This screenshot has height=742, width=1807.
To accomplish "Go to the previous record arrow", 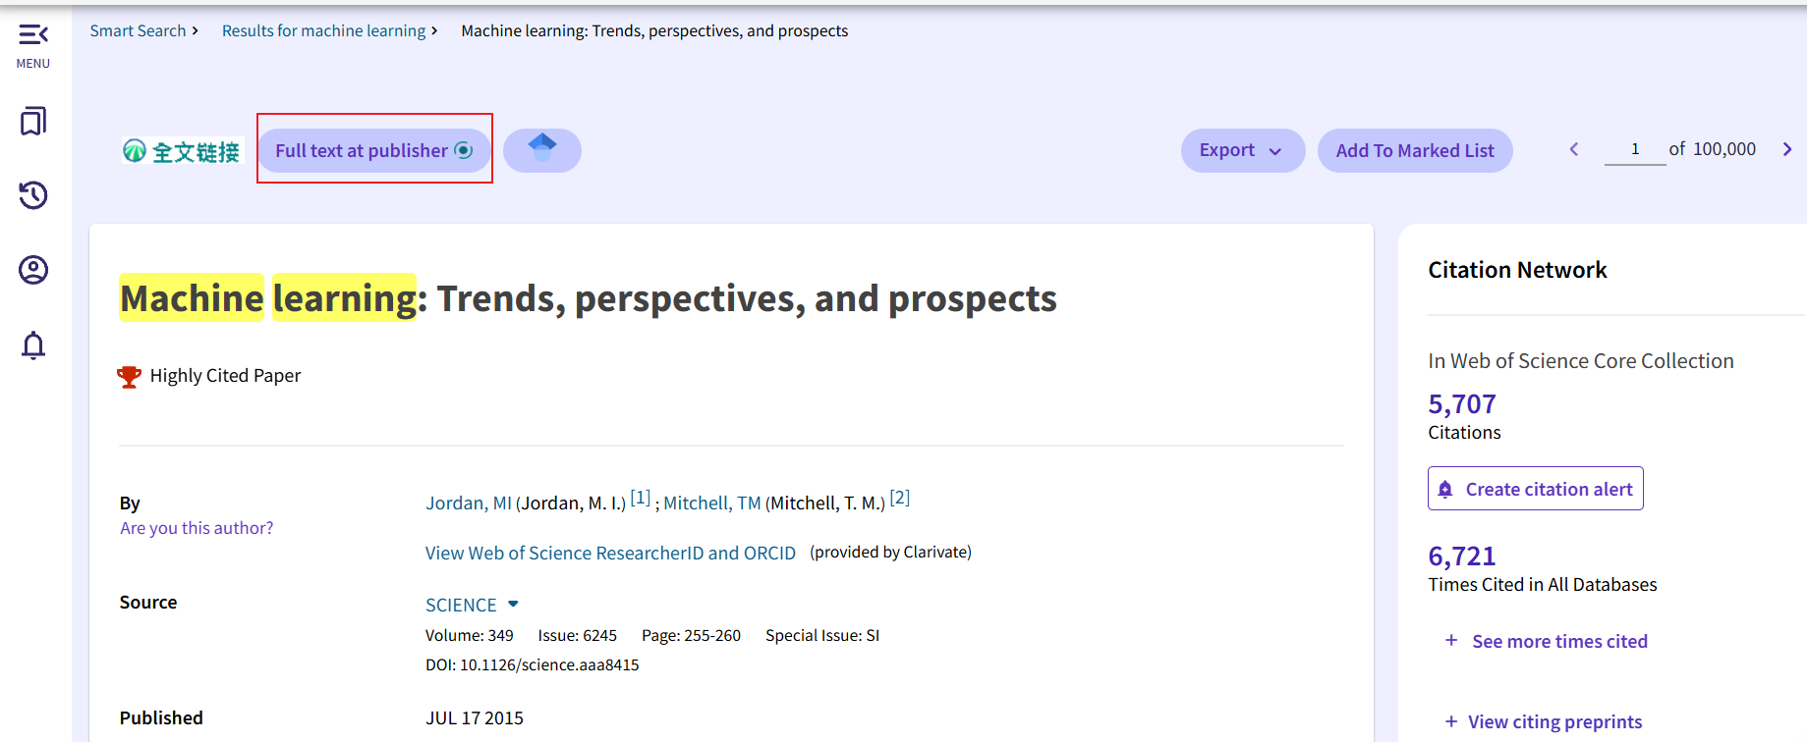I will point(1574,149).
